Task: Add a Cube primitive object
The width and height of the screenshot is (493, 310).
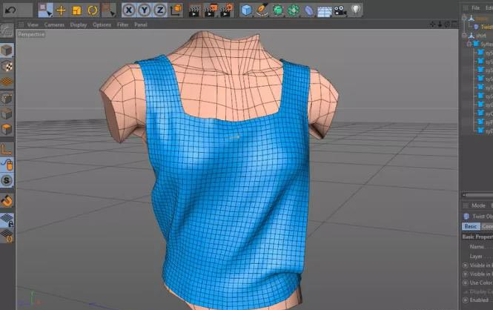Action: pos(246,10)
